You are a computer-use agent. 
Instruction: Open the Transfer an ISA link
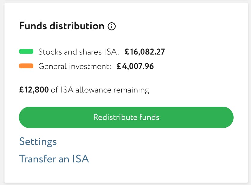coord(54,159)
